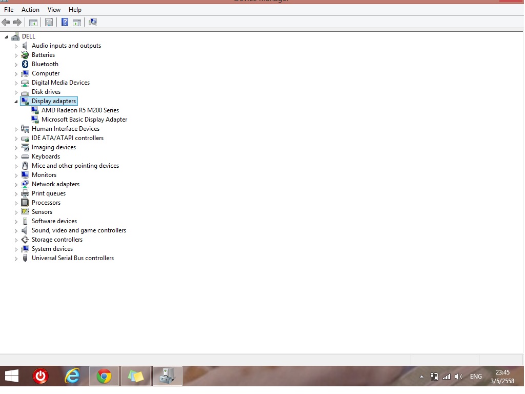The image size is (525, 394).
Task: Open the Action menu
Action: click(x=30, y=10)
